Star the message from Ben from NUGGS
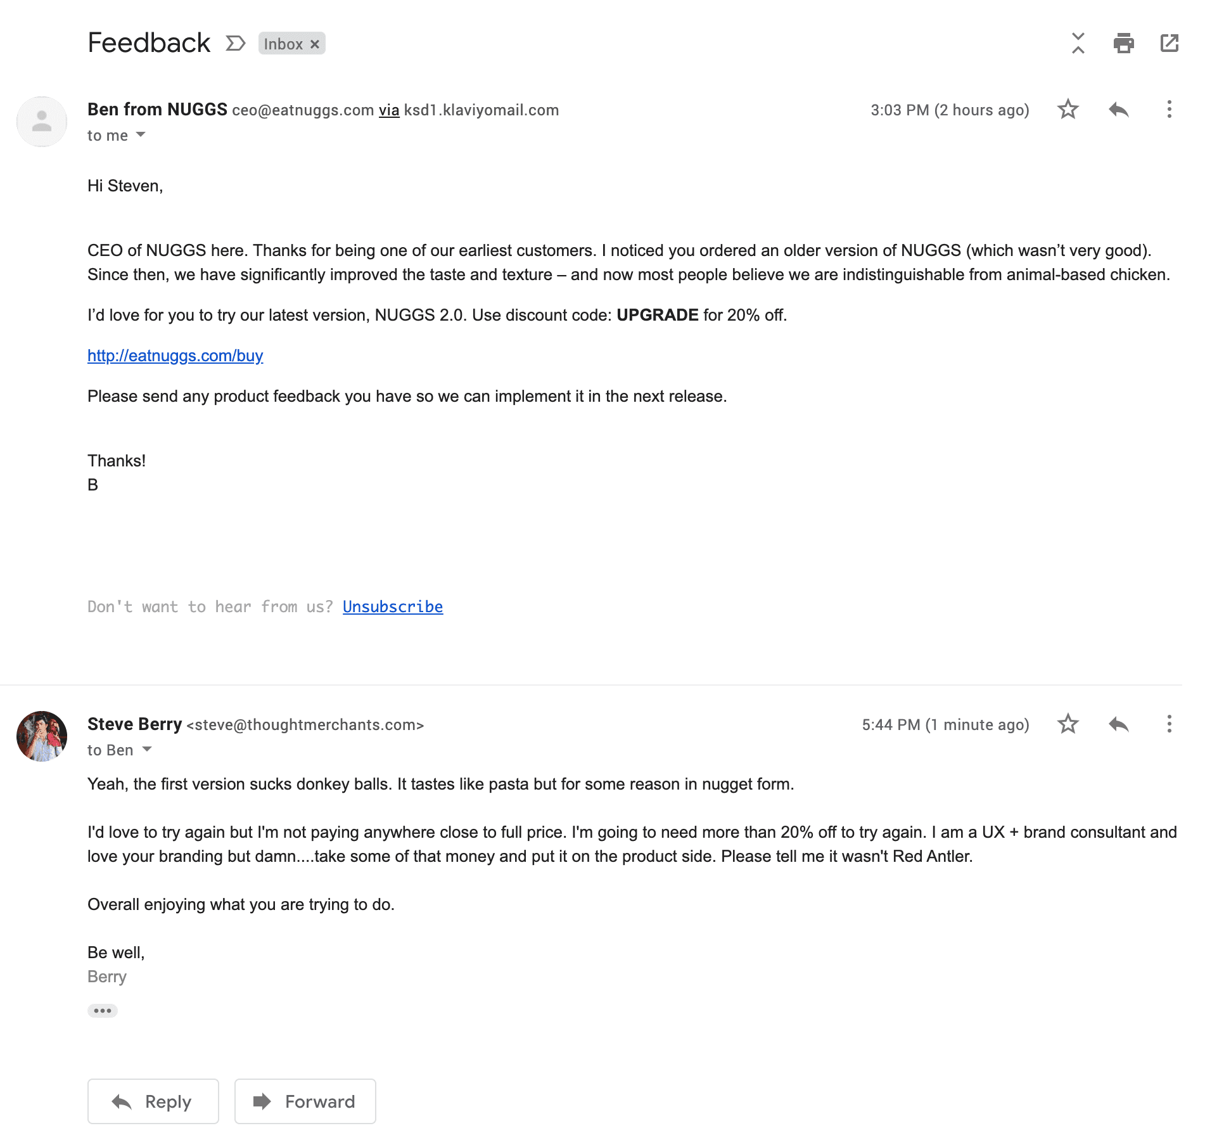This screenshot has height=1147, width=1205. [1068, 110]
